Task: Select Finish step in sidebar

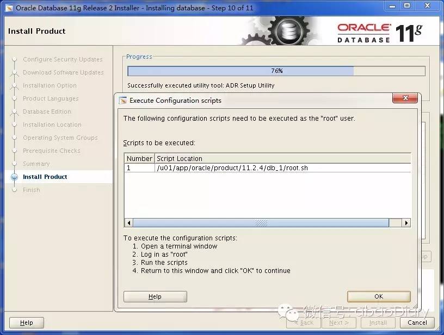Action: [x=32, y=190]
